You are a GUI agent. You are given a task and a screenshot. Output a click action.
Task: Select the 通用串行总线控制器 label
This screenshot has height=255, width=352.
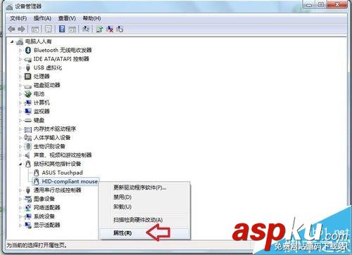click(57, 190)
